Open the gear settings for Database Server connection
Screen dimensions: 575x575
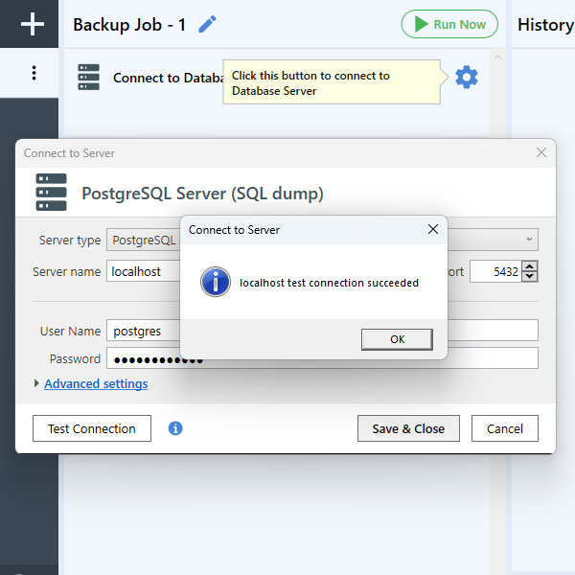(x=467, y=77)
